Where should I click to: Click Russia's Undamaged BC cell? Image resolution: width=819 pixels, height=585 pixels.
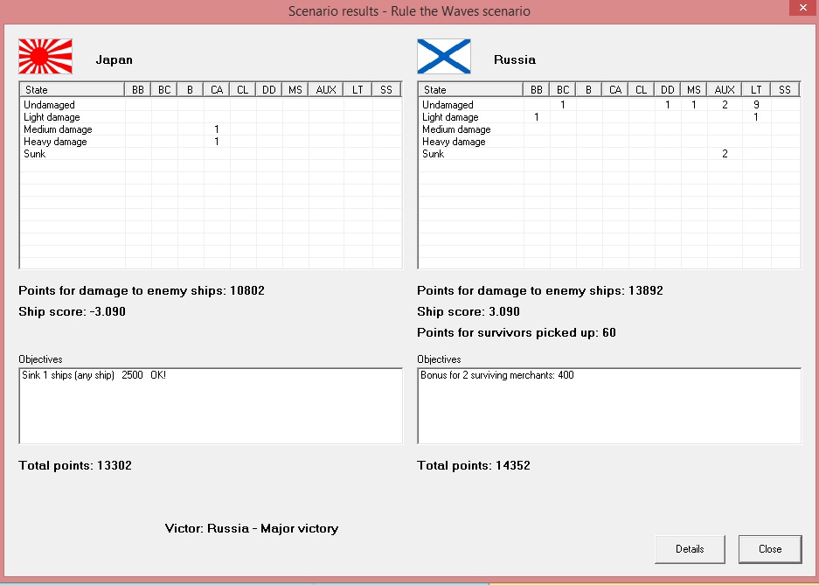563,105
